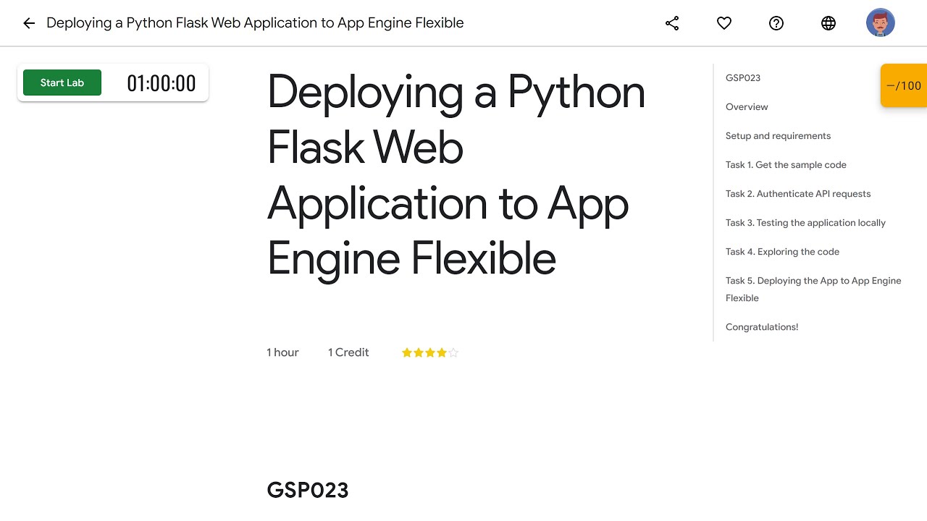Click the GSP023 section heading
The width and height of the screenshot is (927, 521).
pos(308,490)
